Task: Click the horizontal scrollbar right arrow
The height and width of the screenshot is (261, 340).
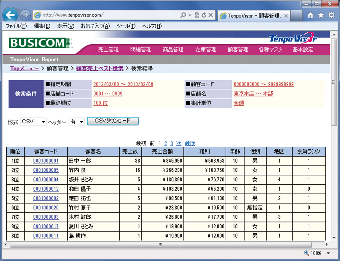Action: click(x=327, y=245)
